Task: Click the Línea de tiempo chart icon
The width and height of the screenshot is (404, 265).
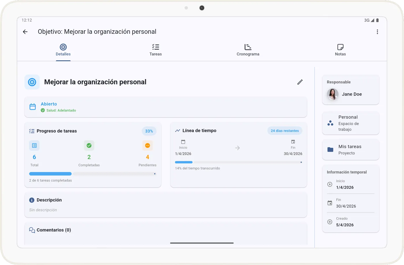Action: coord(178,131)
